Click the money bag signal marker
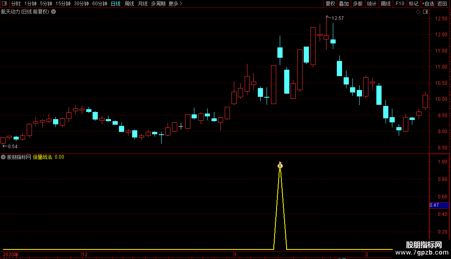The width and height of the screenshot is (451, 259). [x=280, y=165]
